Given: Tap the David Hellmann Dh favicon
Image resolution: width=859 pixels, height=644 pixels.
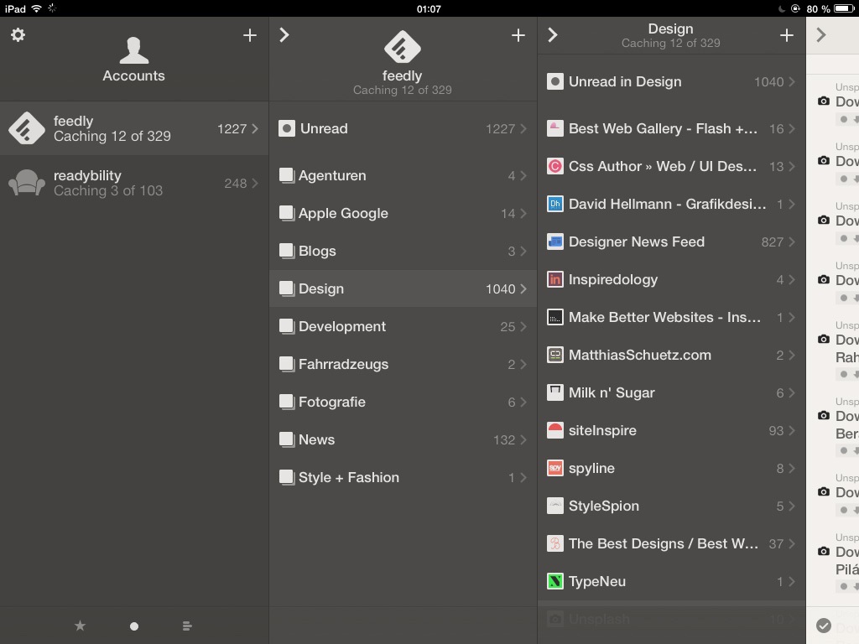Looking at the screenshot, I should (555, 204).
